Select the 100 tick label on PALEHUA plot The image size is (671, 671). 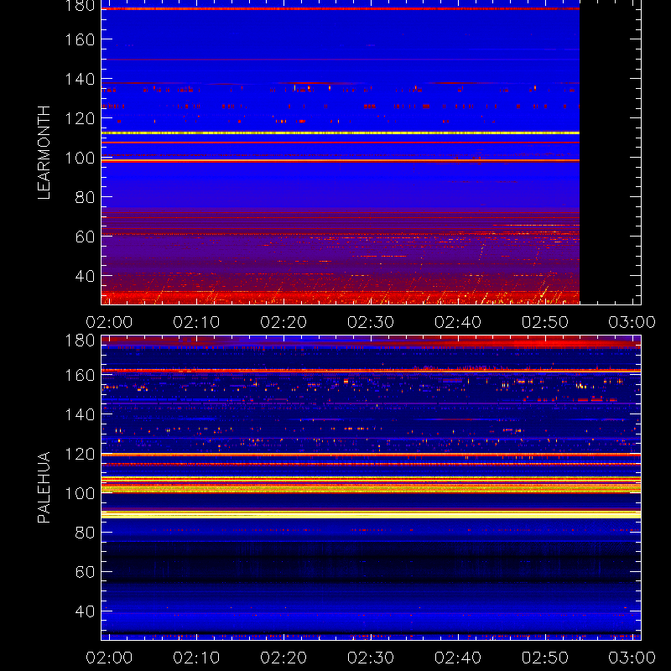point(80,493)
